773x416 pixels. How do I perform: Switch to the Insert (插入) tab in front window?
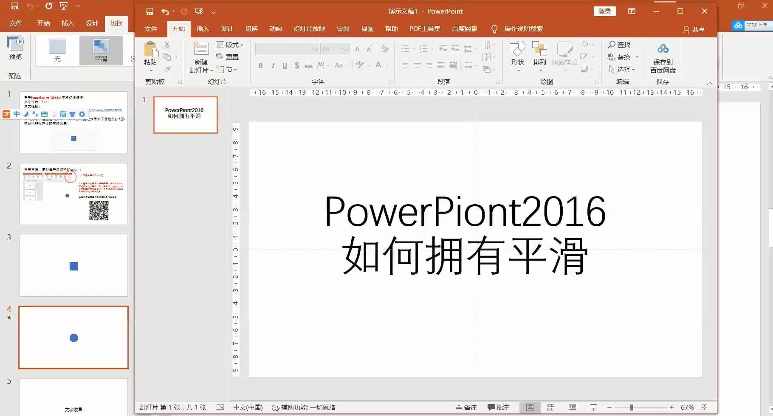click(x=203, y=29)
